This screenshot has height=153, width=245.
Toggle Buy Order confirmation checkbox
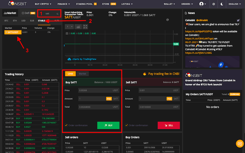(x=66, y=125)
